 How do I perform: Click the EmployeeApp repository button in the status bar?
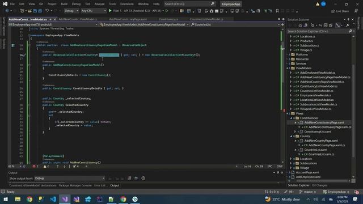[336, 192]
